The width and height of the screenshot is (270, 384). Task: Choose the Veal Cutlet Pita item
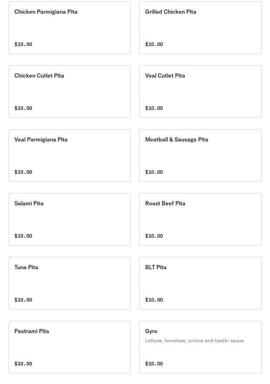click(x=200, y=92)
